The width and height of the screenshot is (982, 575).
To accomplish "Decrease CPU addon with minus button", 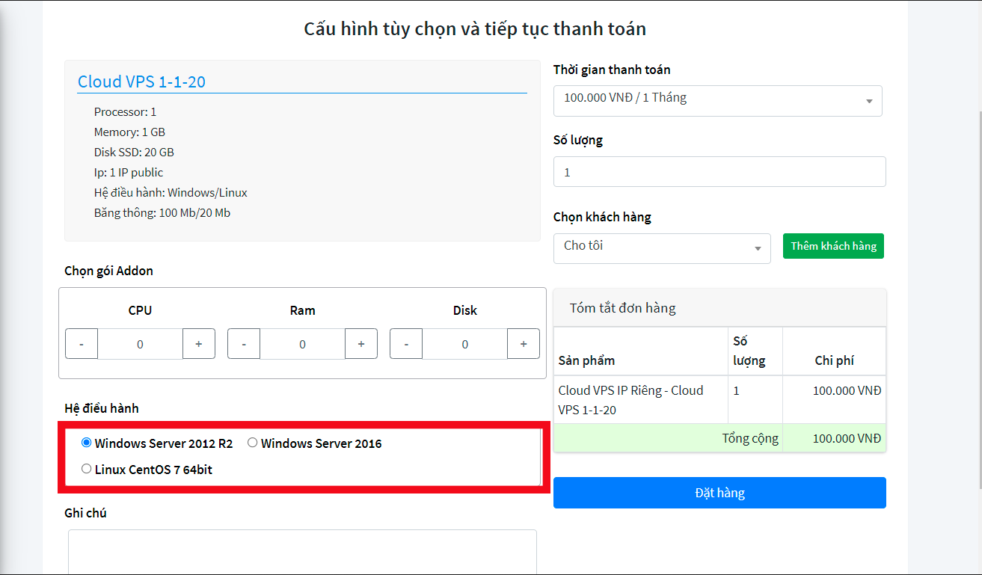I will pos(82,344).
